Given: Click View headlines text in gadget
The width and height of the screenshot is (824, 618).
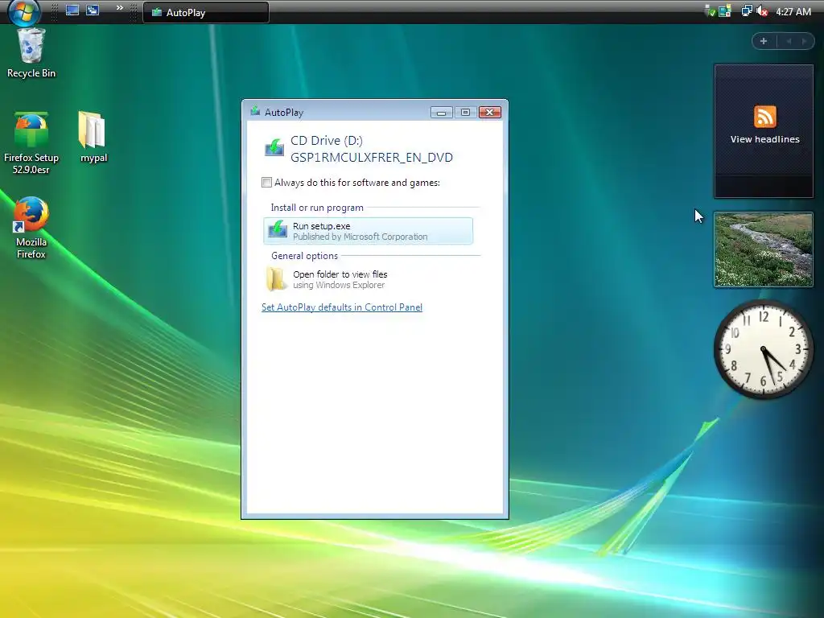Looking at the screenshot, I should (764, 139).
